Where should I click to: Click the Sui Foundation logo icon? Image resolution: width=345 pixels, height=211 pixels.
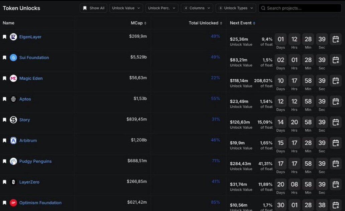[x=13, y=58]
